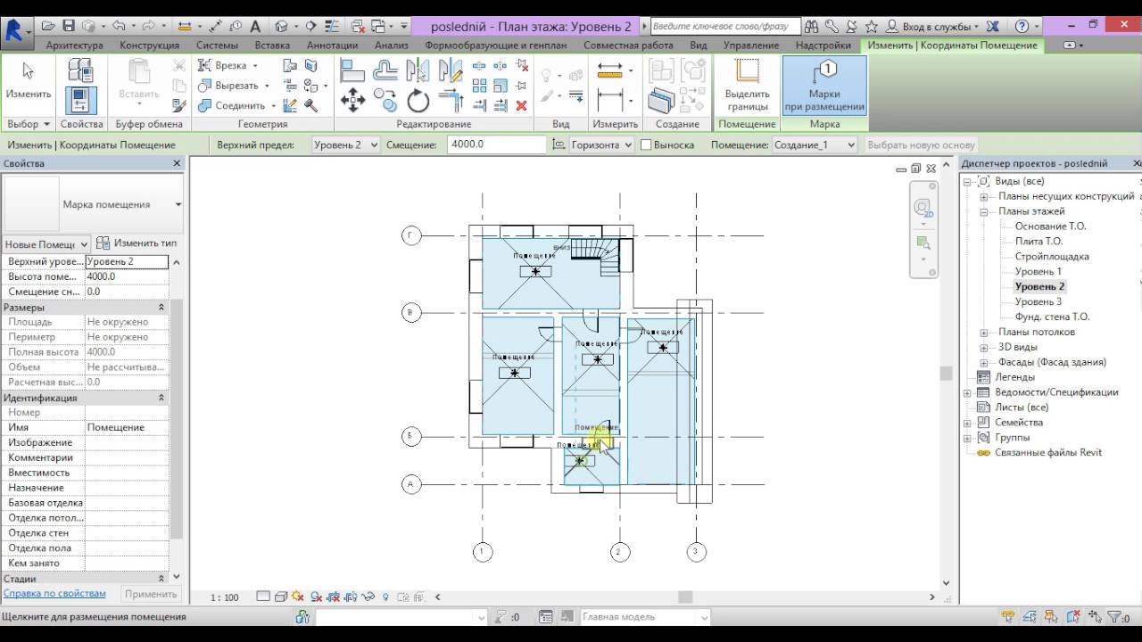
Task: Open the Управление ribbon tab
Action: pyautogui.click(x=751, y=45)
